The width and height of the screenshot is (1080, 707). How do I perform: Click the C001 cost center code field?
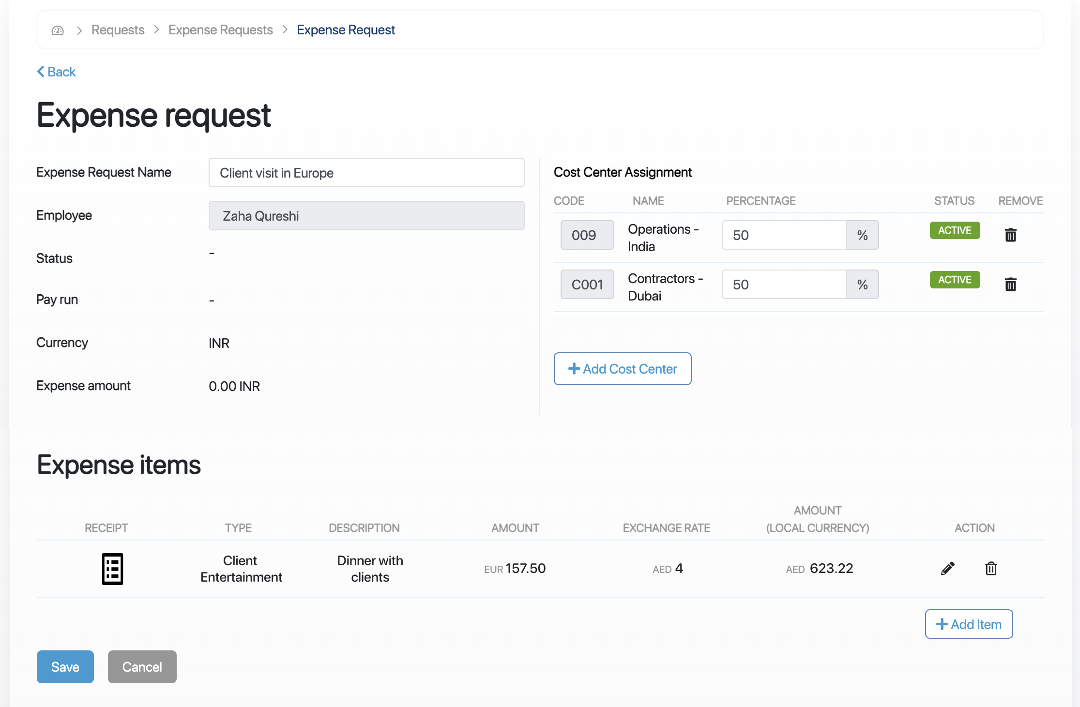click(587, 285)
